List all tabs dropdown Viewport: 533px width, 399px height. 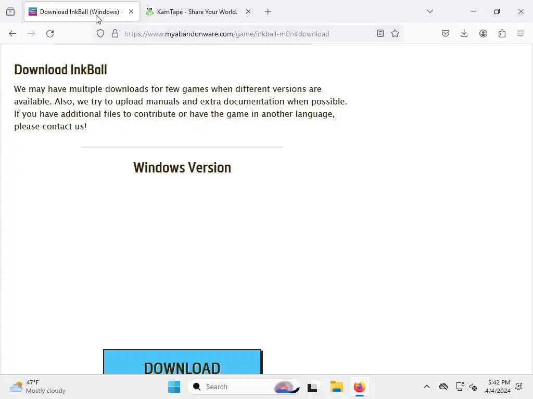click(429, 11)
